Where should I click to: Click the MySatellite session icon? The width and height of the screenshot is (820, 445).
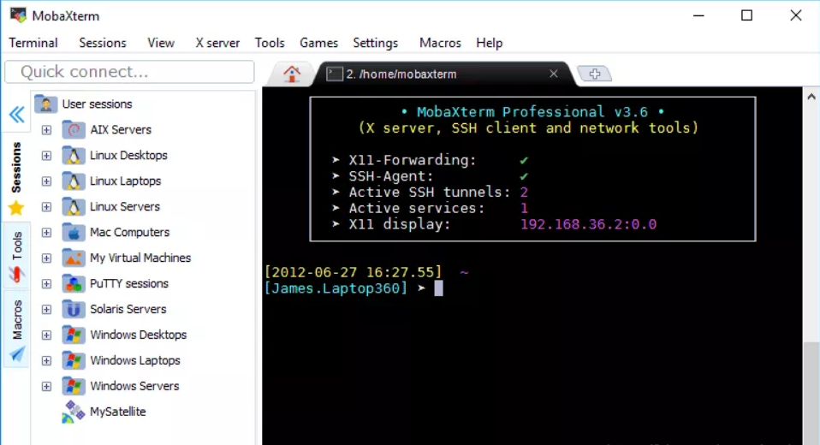pos(74,412)
